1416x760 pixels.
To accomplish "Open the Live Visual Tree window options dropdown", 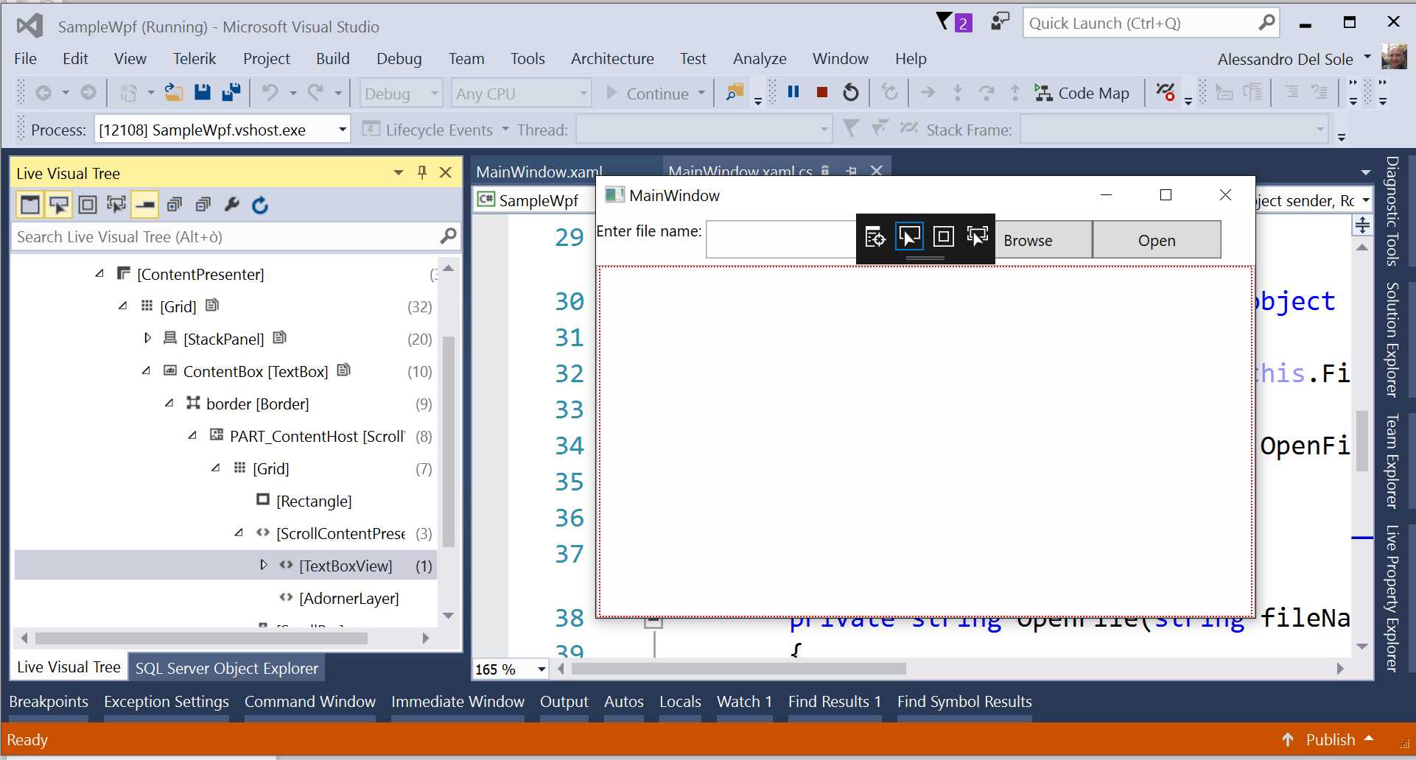I will pyautogui.click(x=399, y=172).
